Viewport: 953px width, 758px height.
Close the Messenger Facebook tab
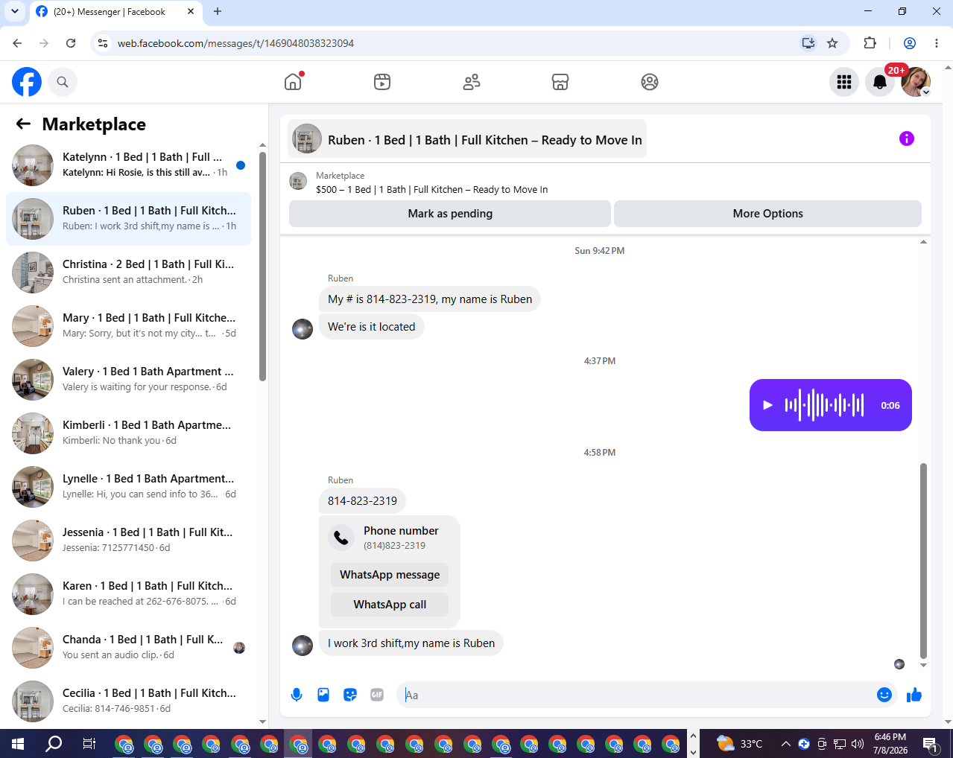pos(191,11)
